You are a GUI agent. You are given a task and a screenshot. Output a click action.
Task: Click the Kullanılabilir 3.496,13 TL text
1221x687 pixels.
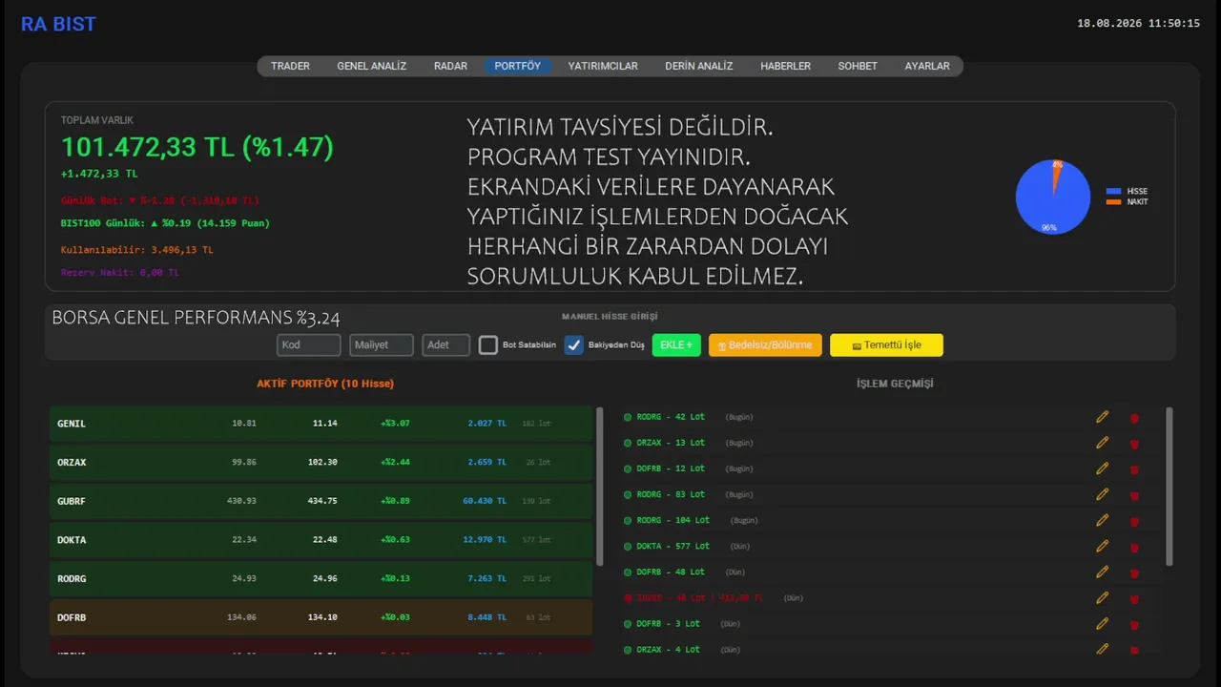click(136, 250)
